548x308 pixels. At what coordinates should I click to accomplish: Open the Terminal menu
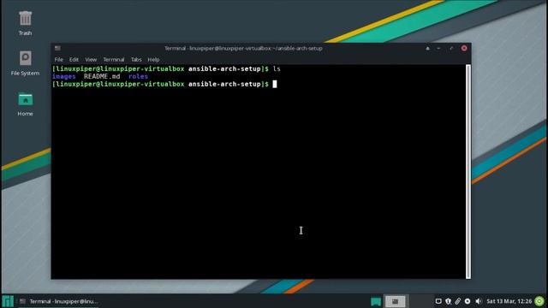click(114, 60)
